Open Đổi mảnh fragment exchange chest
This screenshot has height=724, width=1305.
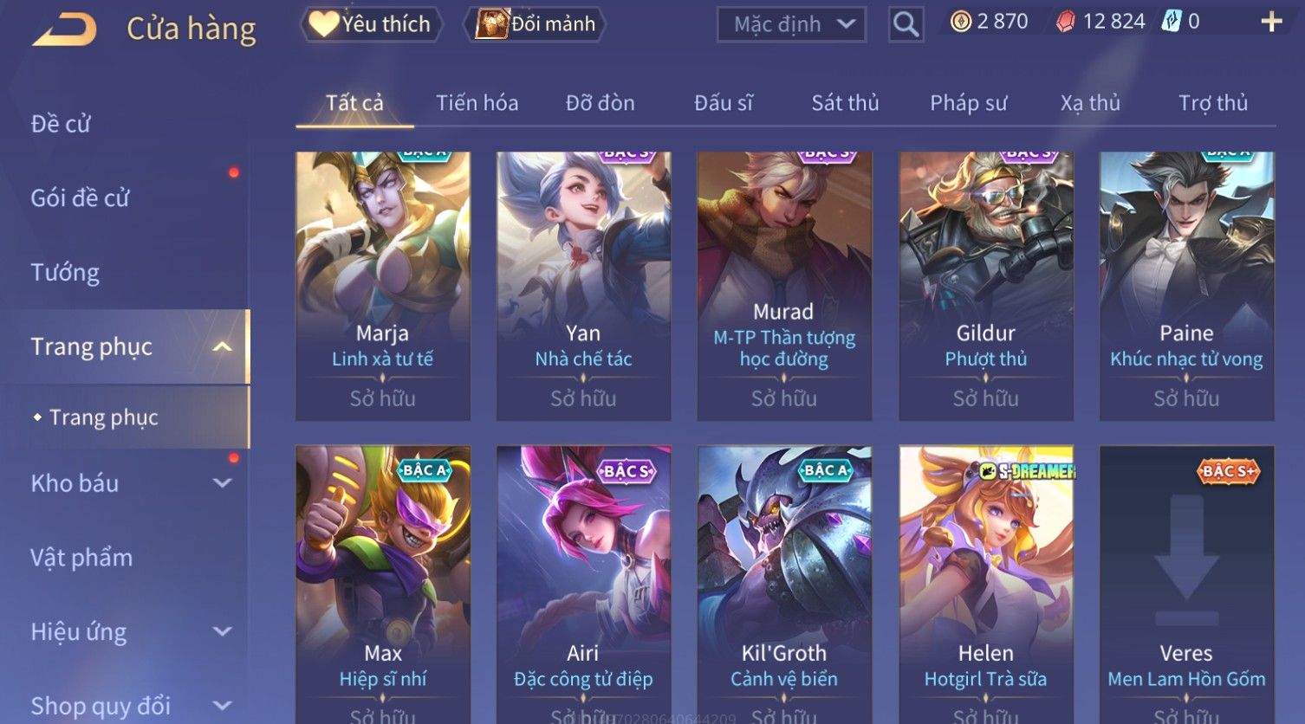pos(535,24)
